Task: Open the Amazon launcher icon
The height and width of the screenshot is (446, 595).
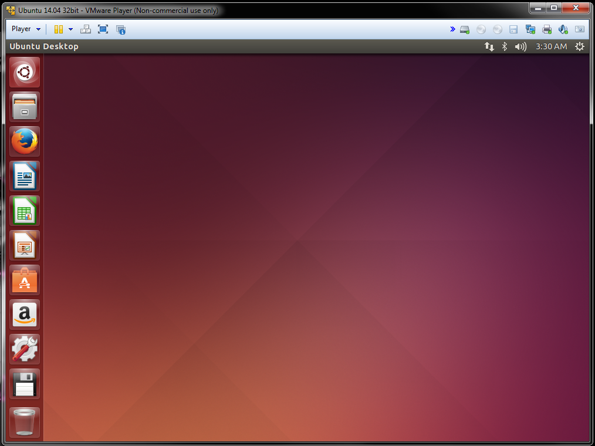Action: coord(25,315)
